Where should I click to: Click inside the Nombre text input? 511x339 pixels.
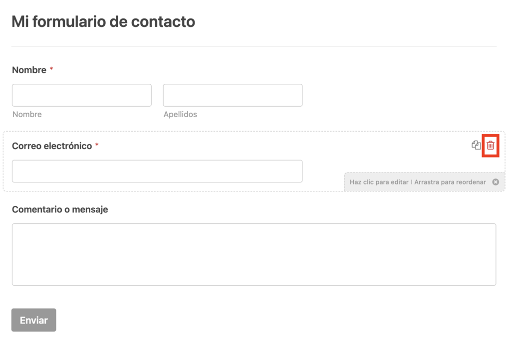click(81, 95)
